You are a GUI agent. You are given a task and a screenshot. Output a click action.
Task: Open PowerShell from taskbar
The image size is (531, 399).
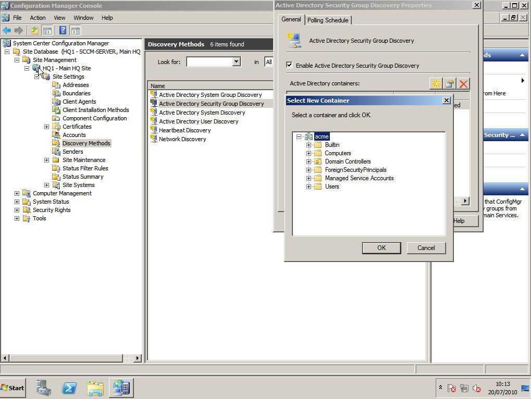(69, 388)
